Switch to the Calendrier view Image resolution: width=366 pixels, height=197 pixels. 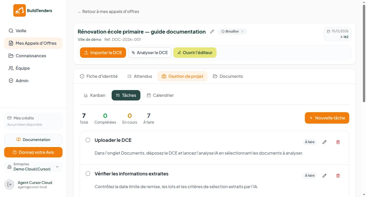pos(160,95)
